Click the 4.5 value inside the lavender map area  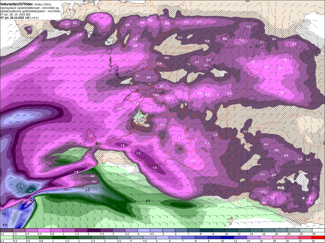pos(12,119)
